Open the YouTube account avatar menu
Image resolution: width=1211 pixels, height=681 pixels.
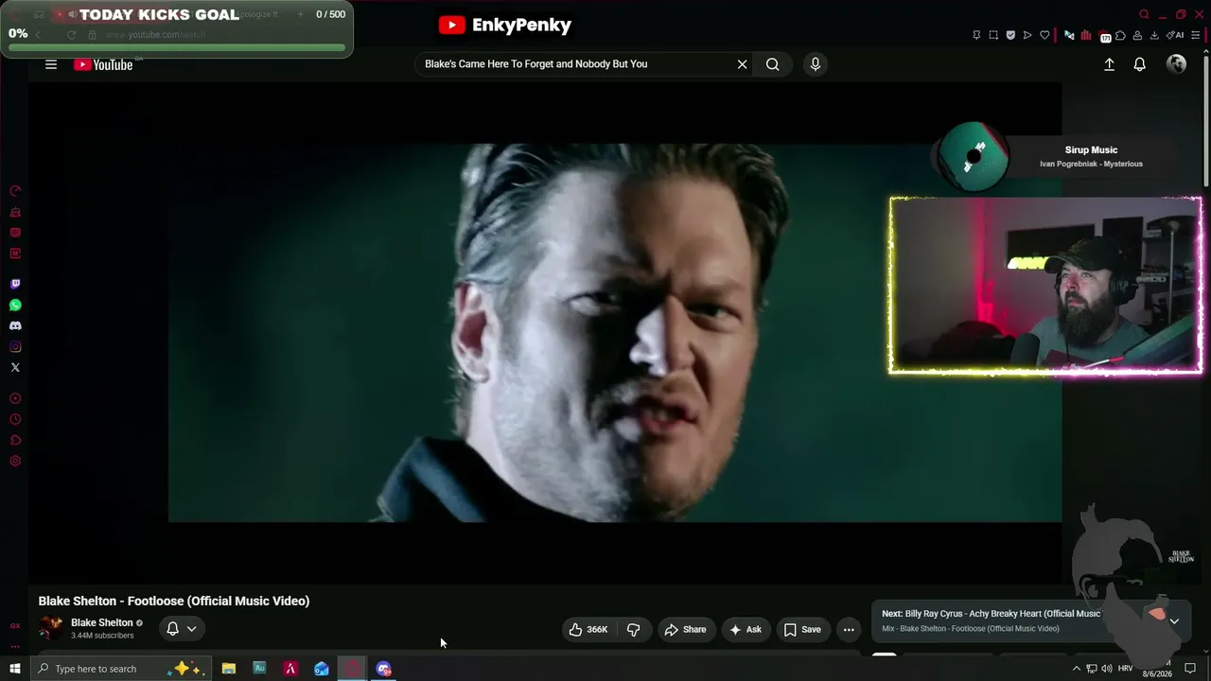1177,63
